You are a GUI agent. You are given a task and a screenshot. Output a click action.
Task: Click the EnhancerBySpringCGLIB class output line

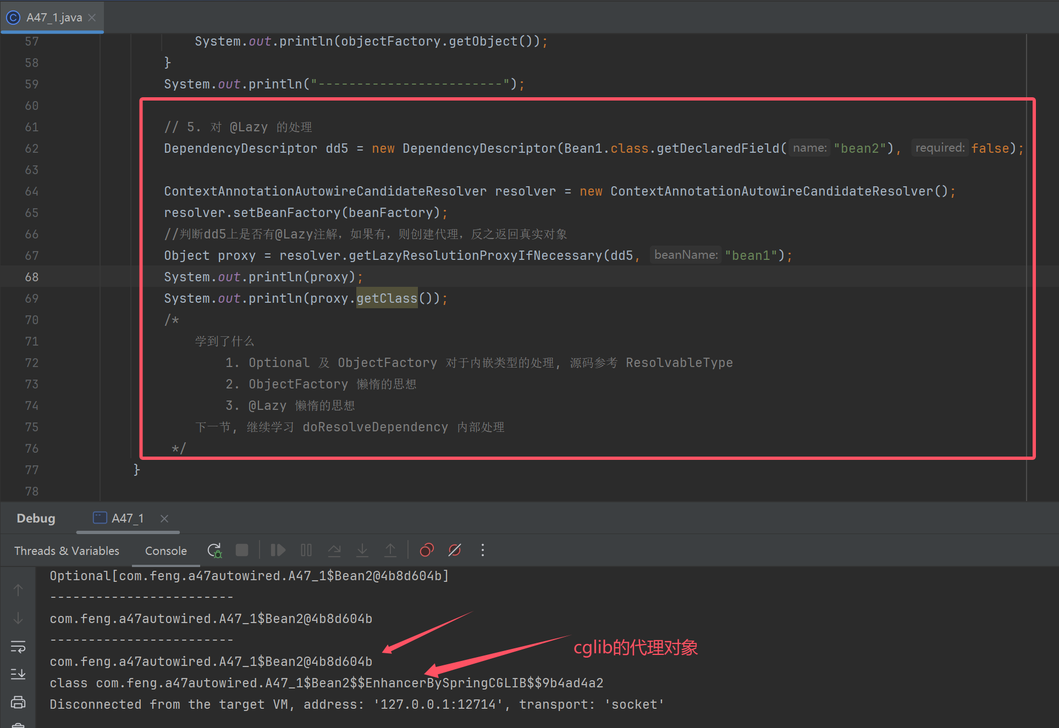(327, 683)
